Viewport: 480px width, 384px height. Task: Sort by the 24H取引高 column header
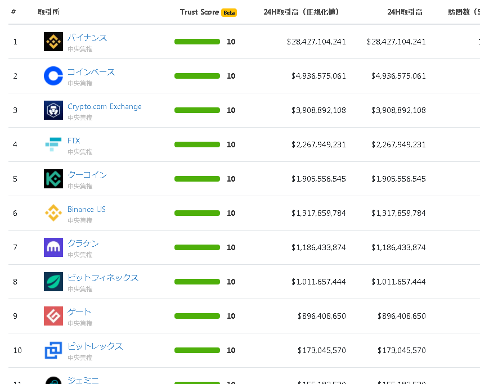coord(405,11)
